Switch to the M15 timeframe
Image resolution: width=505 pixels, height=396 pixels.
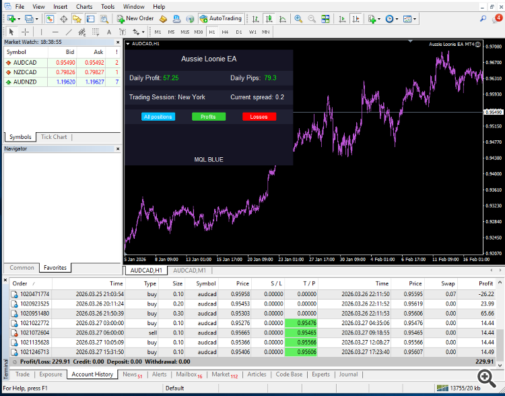pos(184,32)
